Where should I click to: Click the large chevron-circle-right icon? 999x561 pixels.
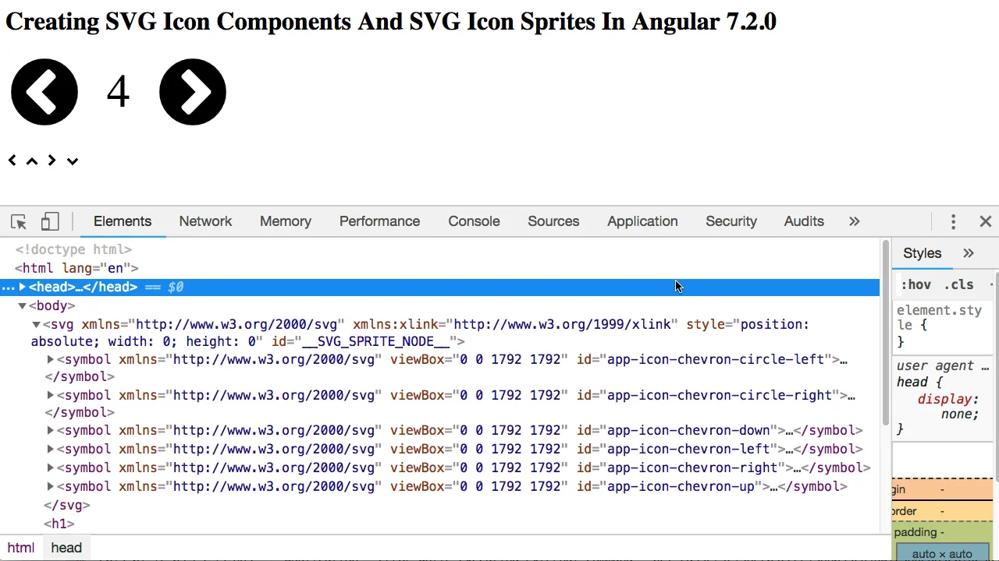[193, 92]
